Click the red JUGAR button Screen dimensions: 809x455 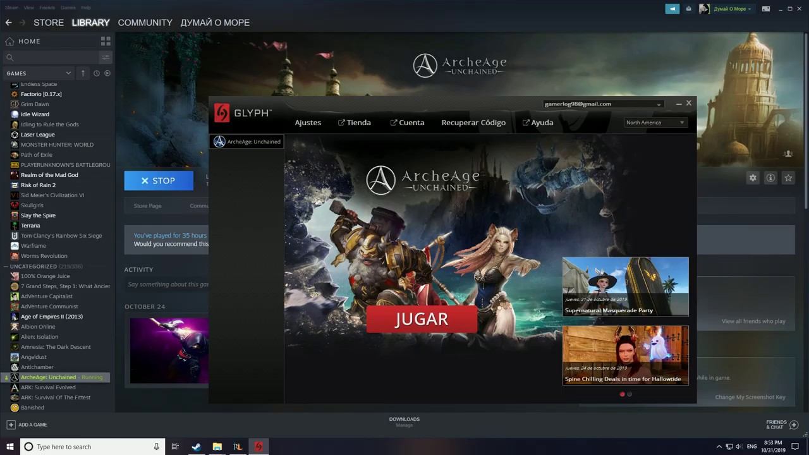pos(422,319)
